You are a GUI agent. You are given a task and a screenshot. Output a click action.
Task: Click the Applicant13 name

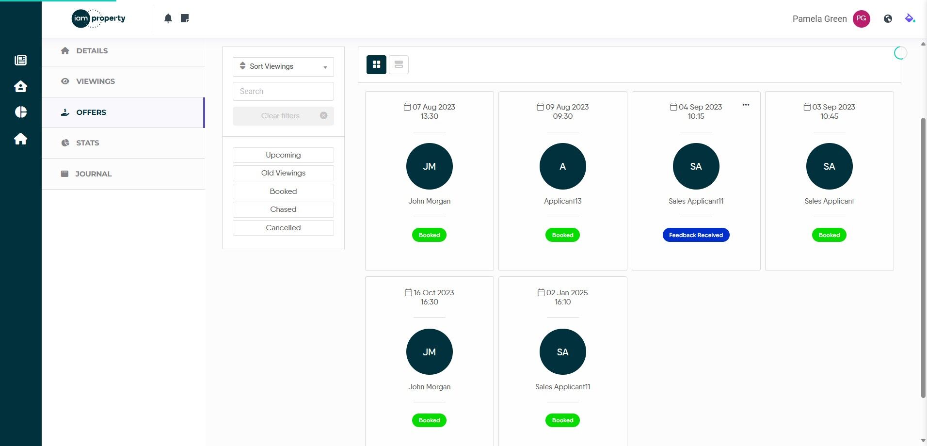563,201
